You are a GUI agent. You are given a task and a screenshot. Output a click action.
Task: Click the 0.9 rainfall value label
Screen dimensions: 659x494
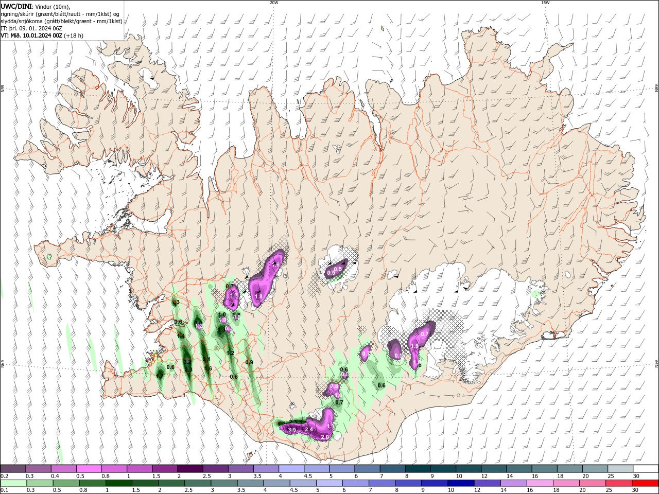coord(249,362)
